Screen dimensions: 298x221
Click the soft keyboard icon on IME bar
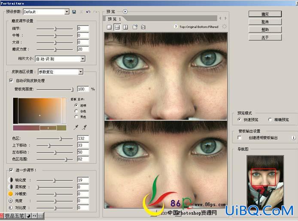coord(40,216)
